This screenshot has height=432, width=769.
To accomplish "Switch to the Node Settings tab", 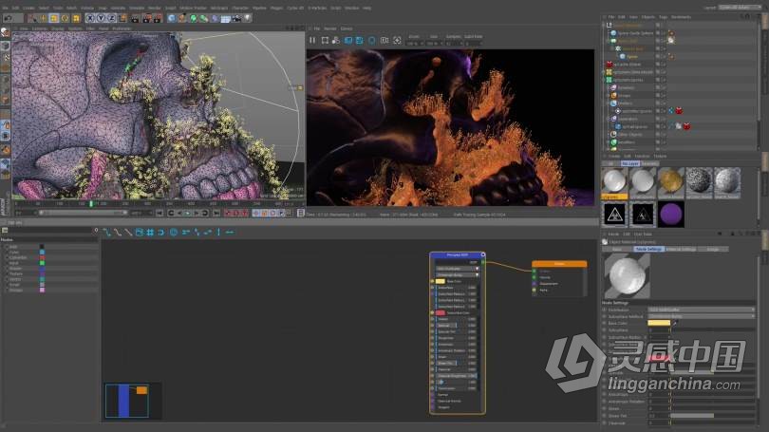I will pos(648,249).
